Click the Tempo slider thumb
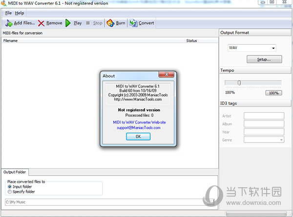The height and width of the screenshot is (217, 293). 239,83
